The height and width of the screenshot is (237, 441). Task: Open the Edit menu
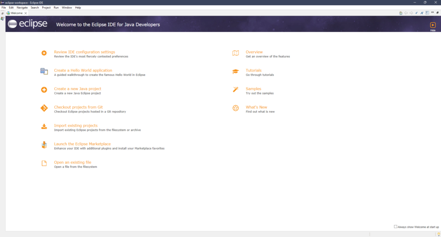point(11,8)
